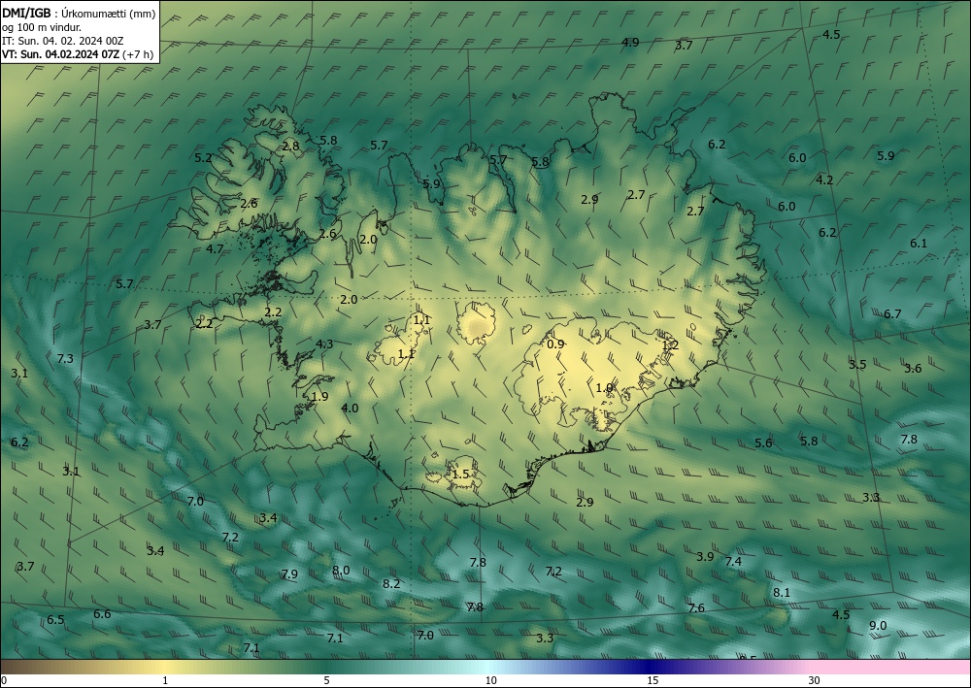Click the 5.2 value off the Westfjords
Viewport: 971px width, 688px height.
pyautogui.click(x=203, y=158)
